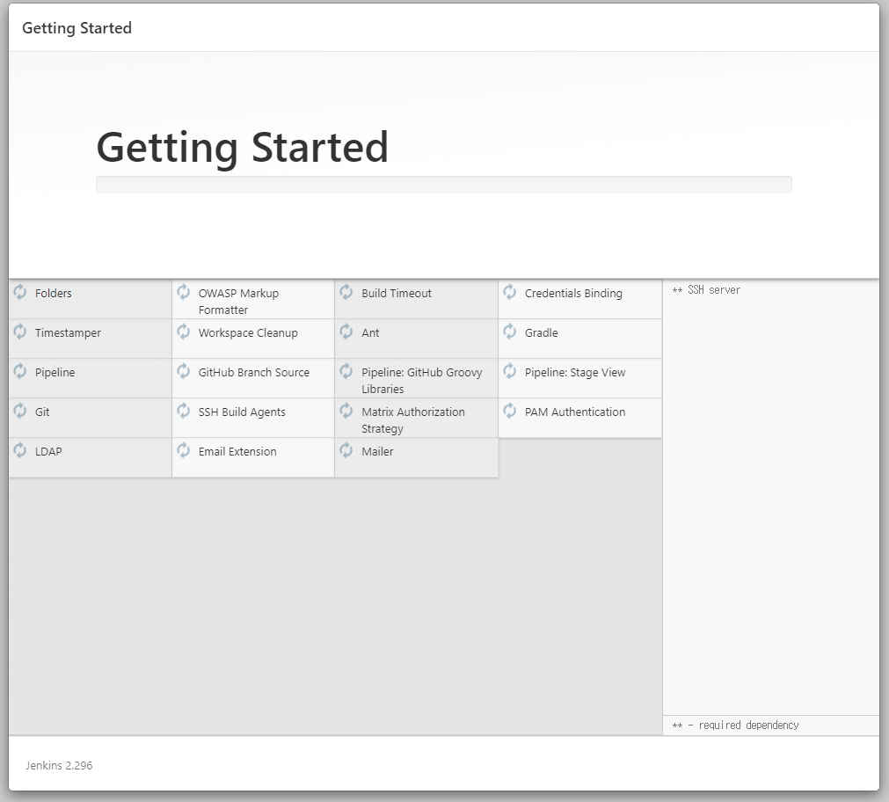Viewport: 889px width, 802px height.
Task: Select the LDAP plugin label
Action: (x=48, y=452)
